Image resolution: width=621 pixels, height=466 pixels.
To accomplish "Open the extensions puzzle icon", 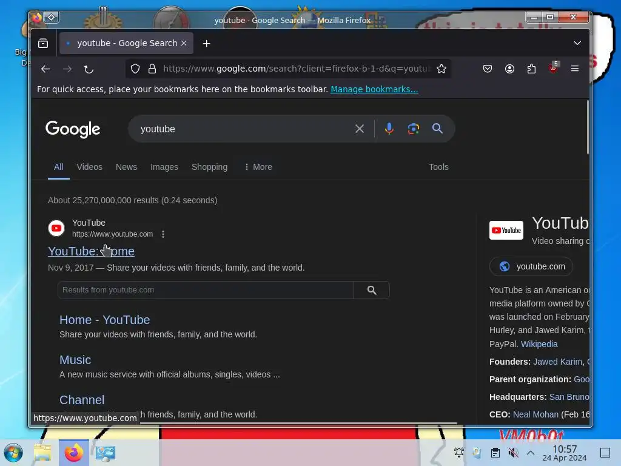I will (x=531, y=69).
